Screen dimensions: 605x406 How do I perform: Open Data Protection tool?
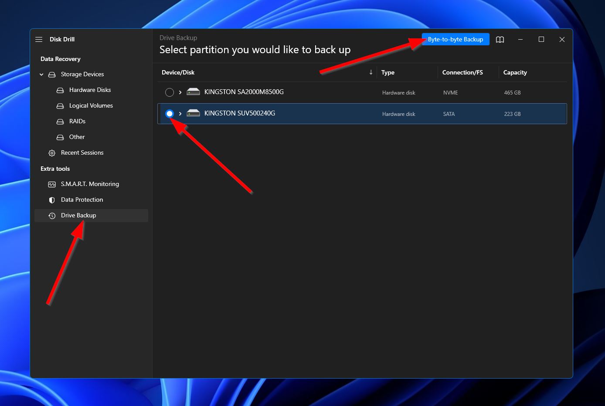coord(82,200)
